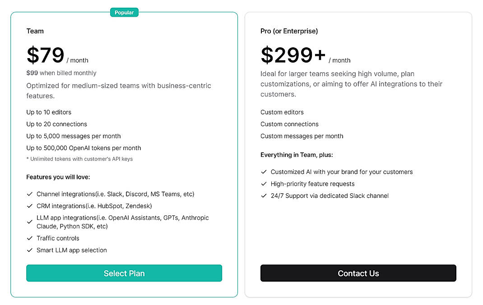
Task: Click checkmark beside LLM app integrations
Action: [30, 222]
